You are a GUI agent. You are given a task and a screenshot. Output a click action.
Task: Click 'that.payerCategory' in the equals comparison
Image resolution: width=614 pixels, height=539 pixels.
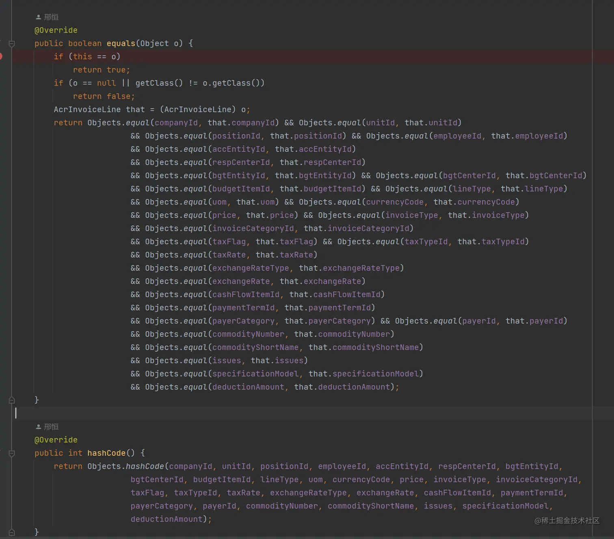[x=328, y=321]
